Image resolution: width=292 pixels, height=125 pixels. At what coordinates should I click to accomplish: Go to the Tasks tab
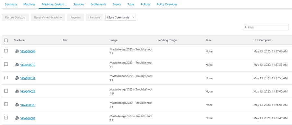coord(131,4)
